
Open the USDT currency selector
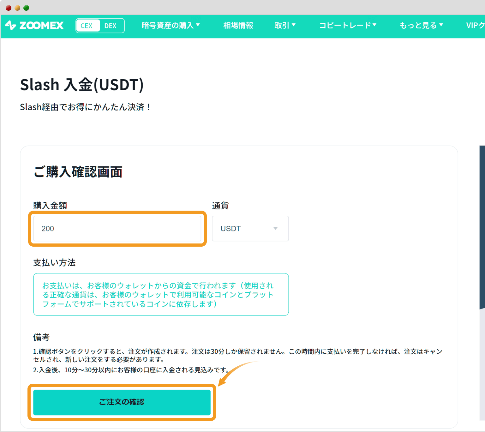[x=250, y=228]
